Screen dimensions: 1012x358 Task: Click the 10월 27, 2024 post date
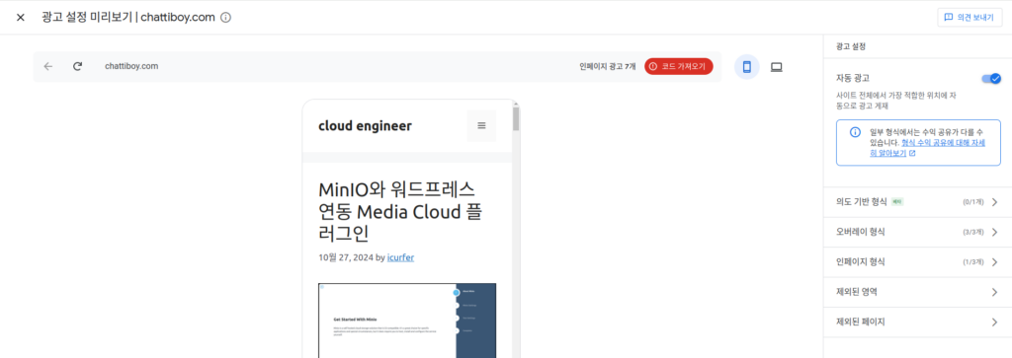[x=345, y=257]
